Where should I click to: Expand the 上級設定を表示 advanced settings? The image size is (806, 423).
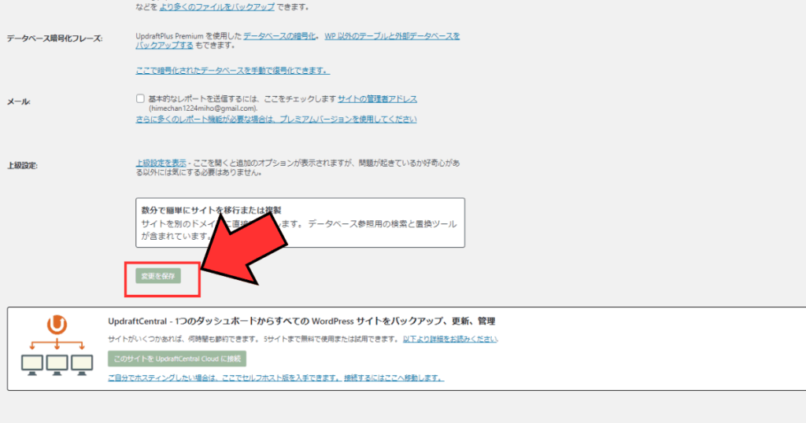coord(161,163)
